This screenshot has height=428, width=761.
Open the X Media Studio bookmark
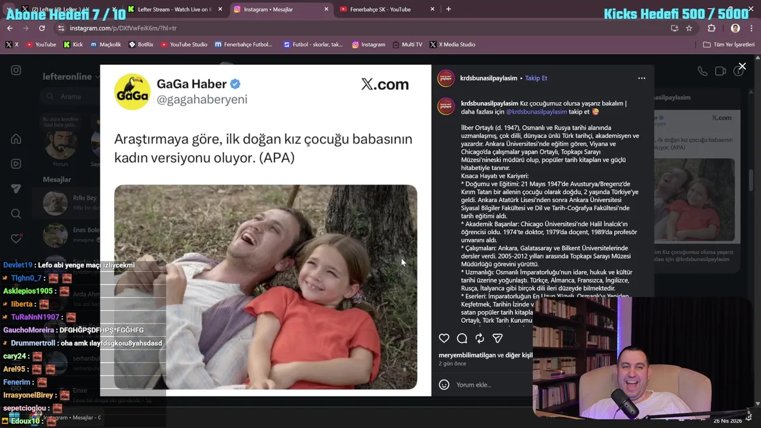452,45
